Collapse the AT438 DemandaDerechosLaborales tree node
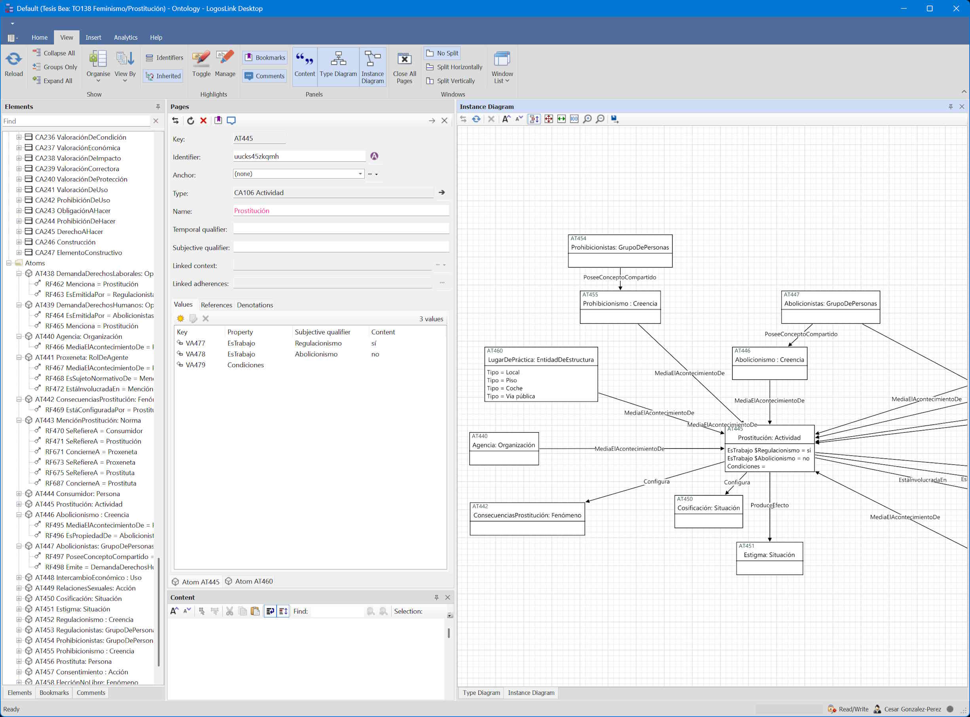 click(19, 274)
